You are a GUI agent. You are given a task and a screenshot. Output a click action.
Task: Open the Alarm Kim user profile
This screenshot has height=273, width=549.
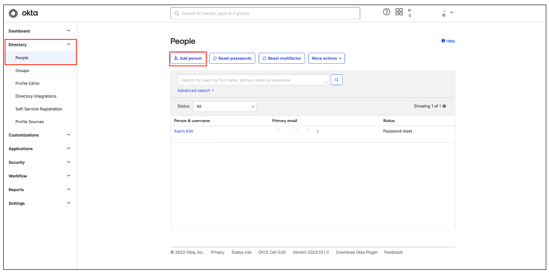coord(183,131)
